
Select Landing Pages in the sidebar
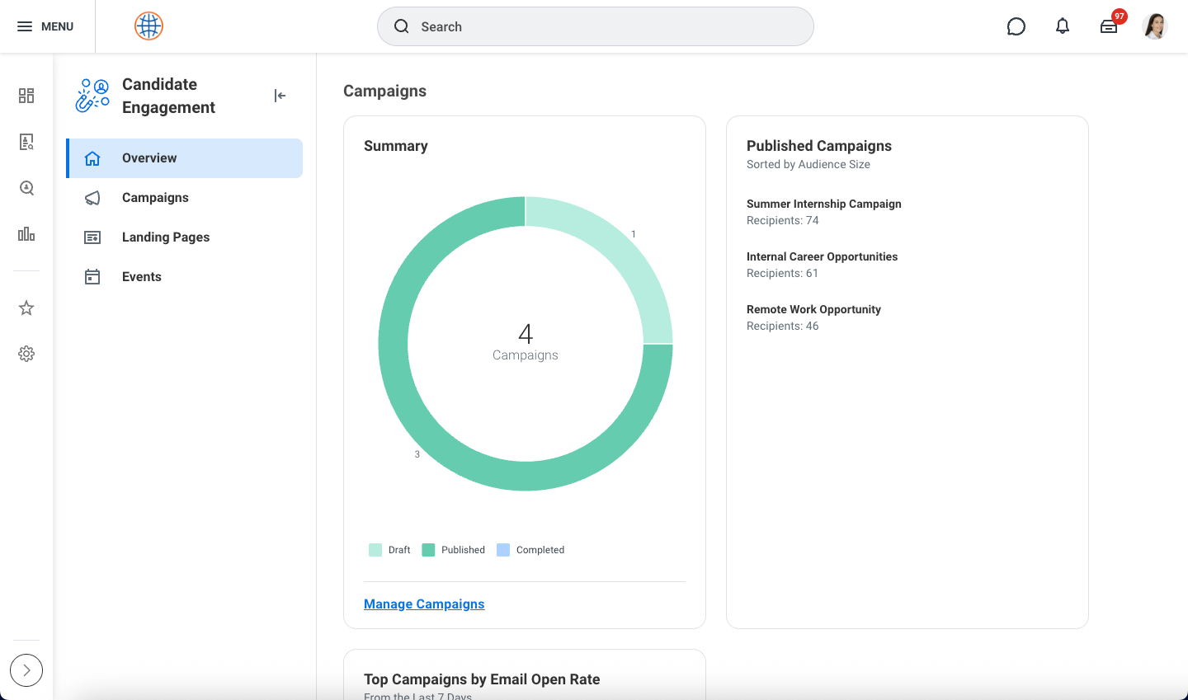165,237
